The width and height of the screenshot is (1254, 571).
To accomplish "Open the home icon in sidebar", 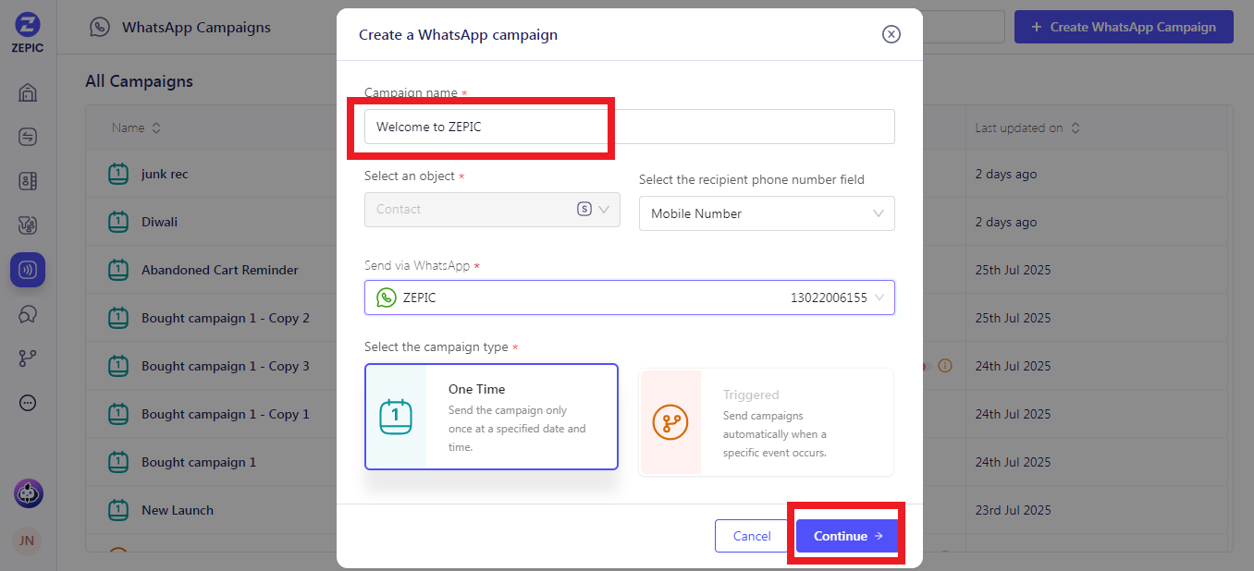I will pos(28,92).
